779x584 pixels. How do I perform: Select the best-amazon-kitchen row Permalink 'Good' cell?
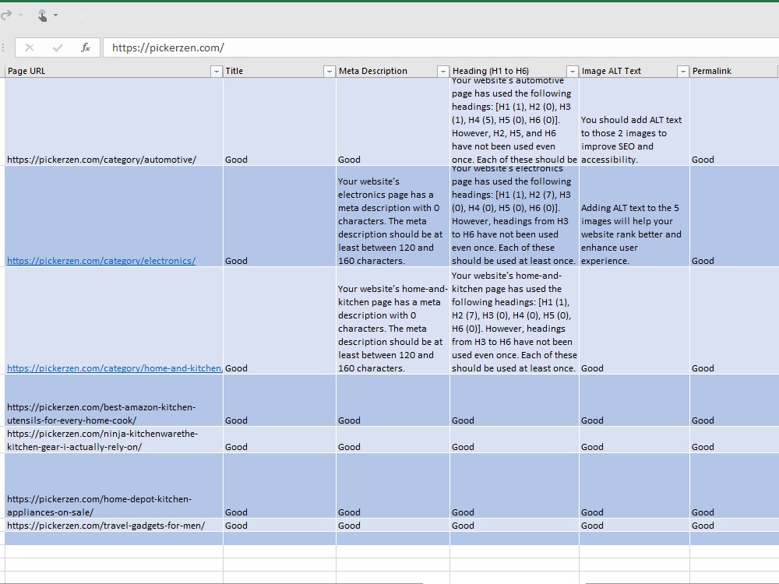(x=735, y=400)
